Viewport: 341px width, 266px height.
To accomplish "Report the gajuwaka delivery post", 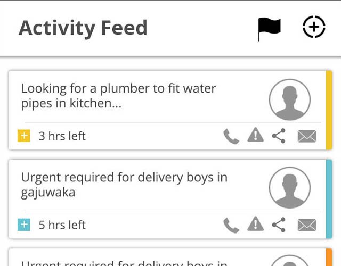I will point(255,225).
